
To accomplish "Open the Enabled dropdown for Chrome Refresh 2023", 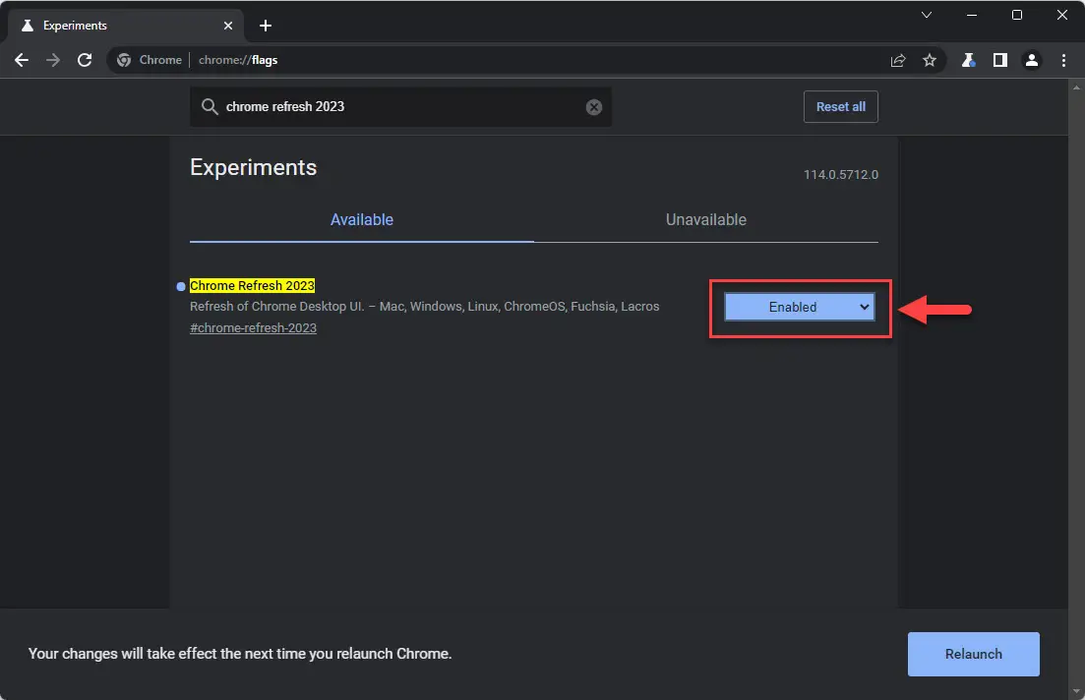I will coord(799,307).
